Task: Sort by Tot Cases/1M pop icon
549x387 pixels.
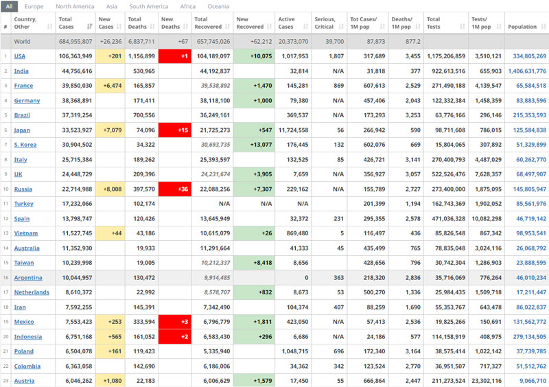Action: [382, 27]
